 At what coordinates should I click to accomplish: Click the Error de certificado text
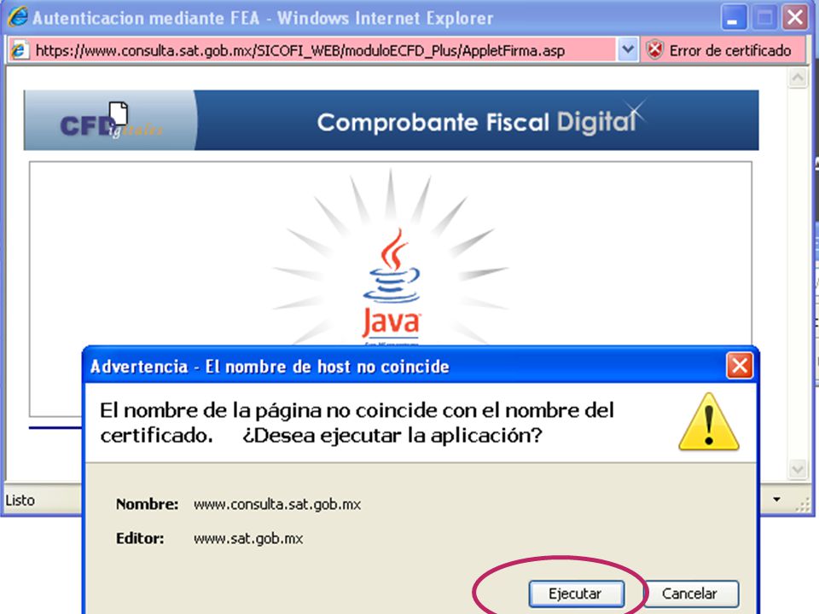coord(729,50)
